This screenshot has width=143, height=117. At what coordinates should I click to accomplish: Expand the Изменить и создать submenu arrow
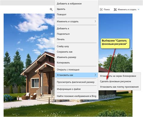(95, 21)
